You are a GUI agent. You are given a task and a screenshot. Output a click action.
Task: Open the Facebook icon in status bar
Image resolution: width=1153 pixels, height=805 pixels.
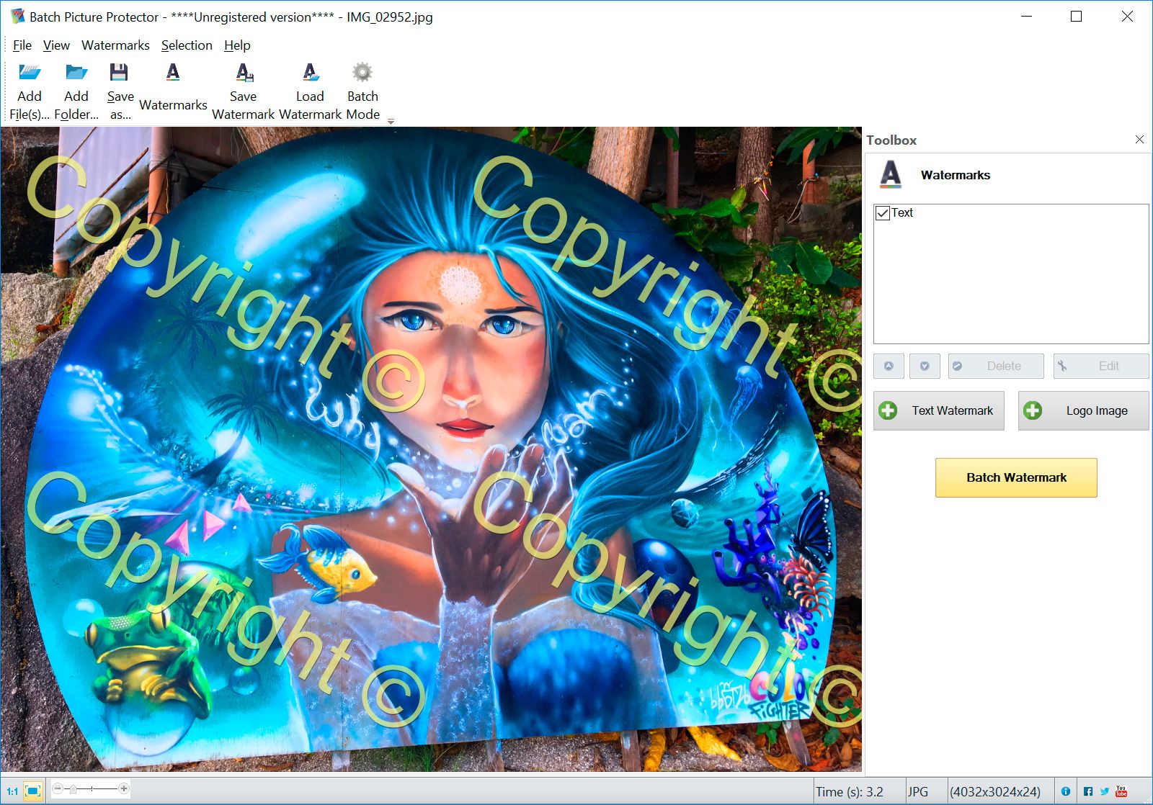[x=1088, y=791]
